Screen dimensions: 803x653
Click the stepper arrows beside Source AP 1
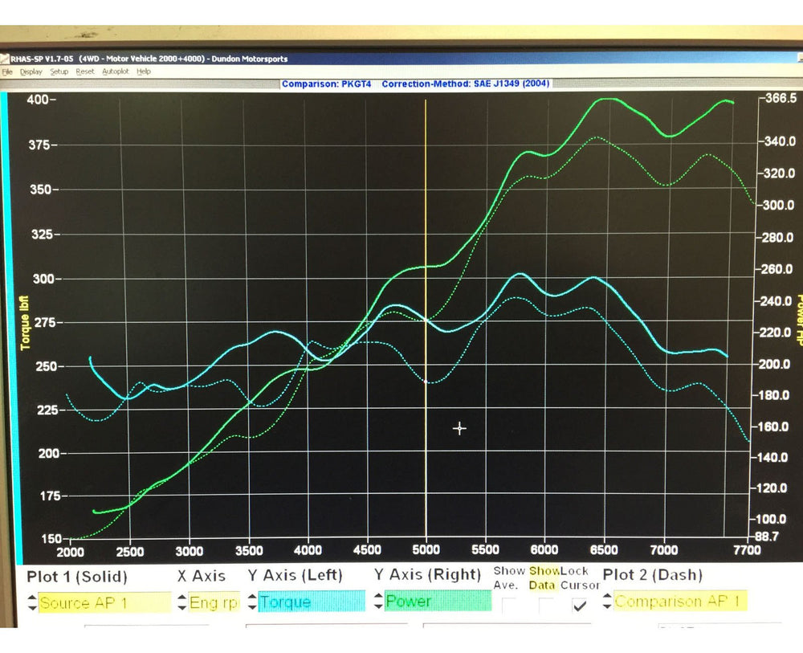coord(32,602)
